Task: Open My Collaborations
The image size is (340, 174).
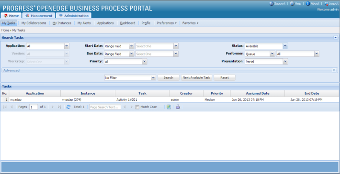Action: (34, 23)
